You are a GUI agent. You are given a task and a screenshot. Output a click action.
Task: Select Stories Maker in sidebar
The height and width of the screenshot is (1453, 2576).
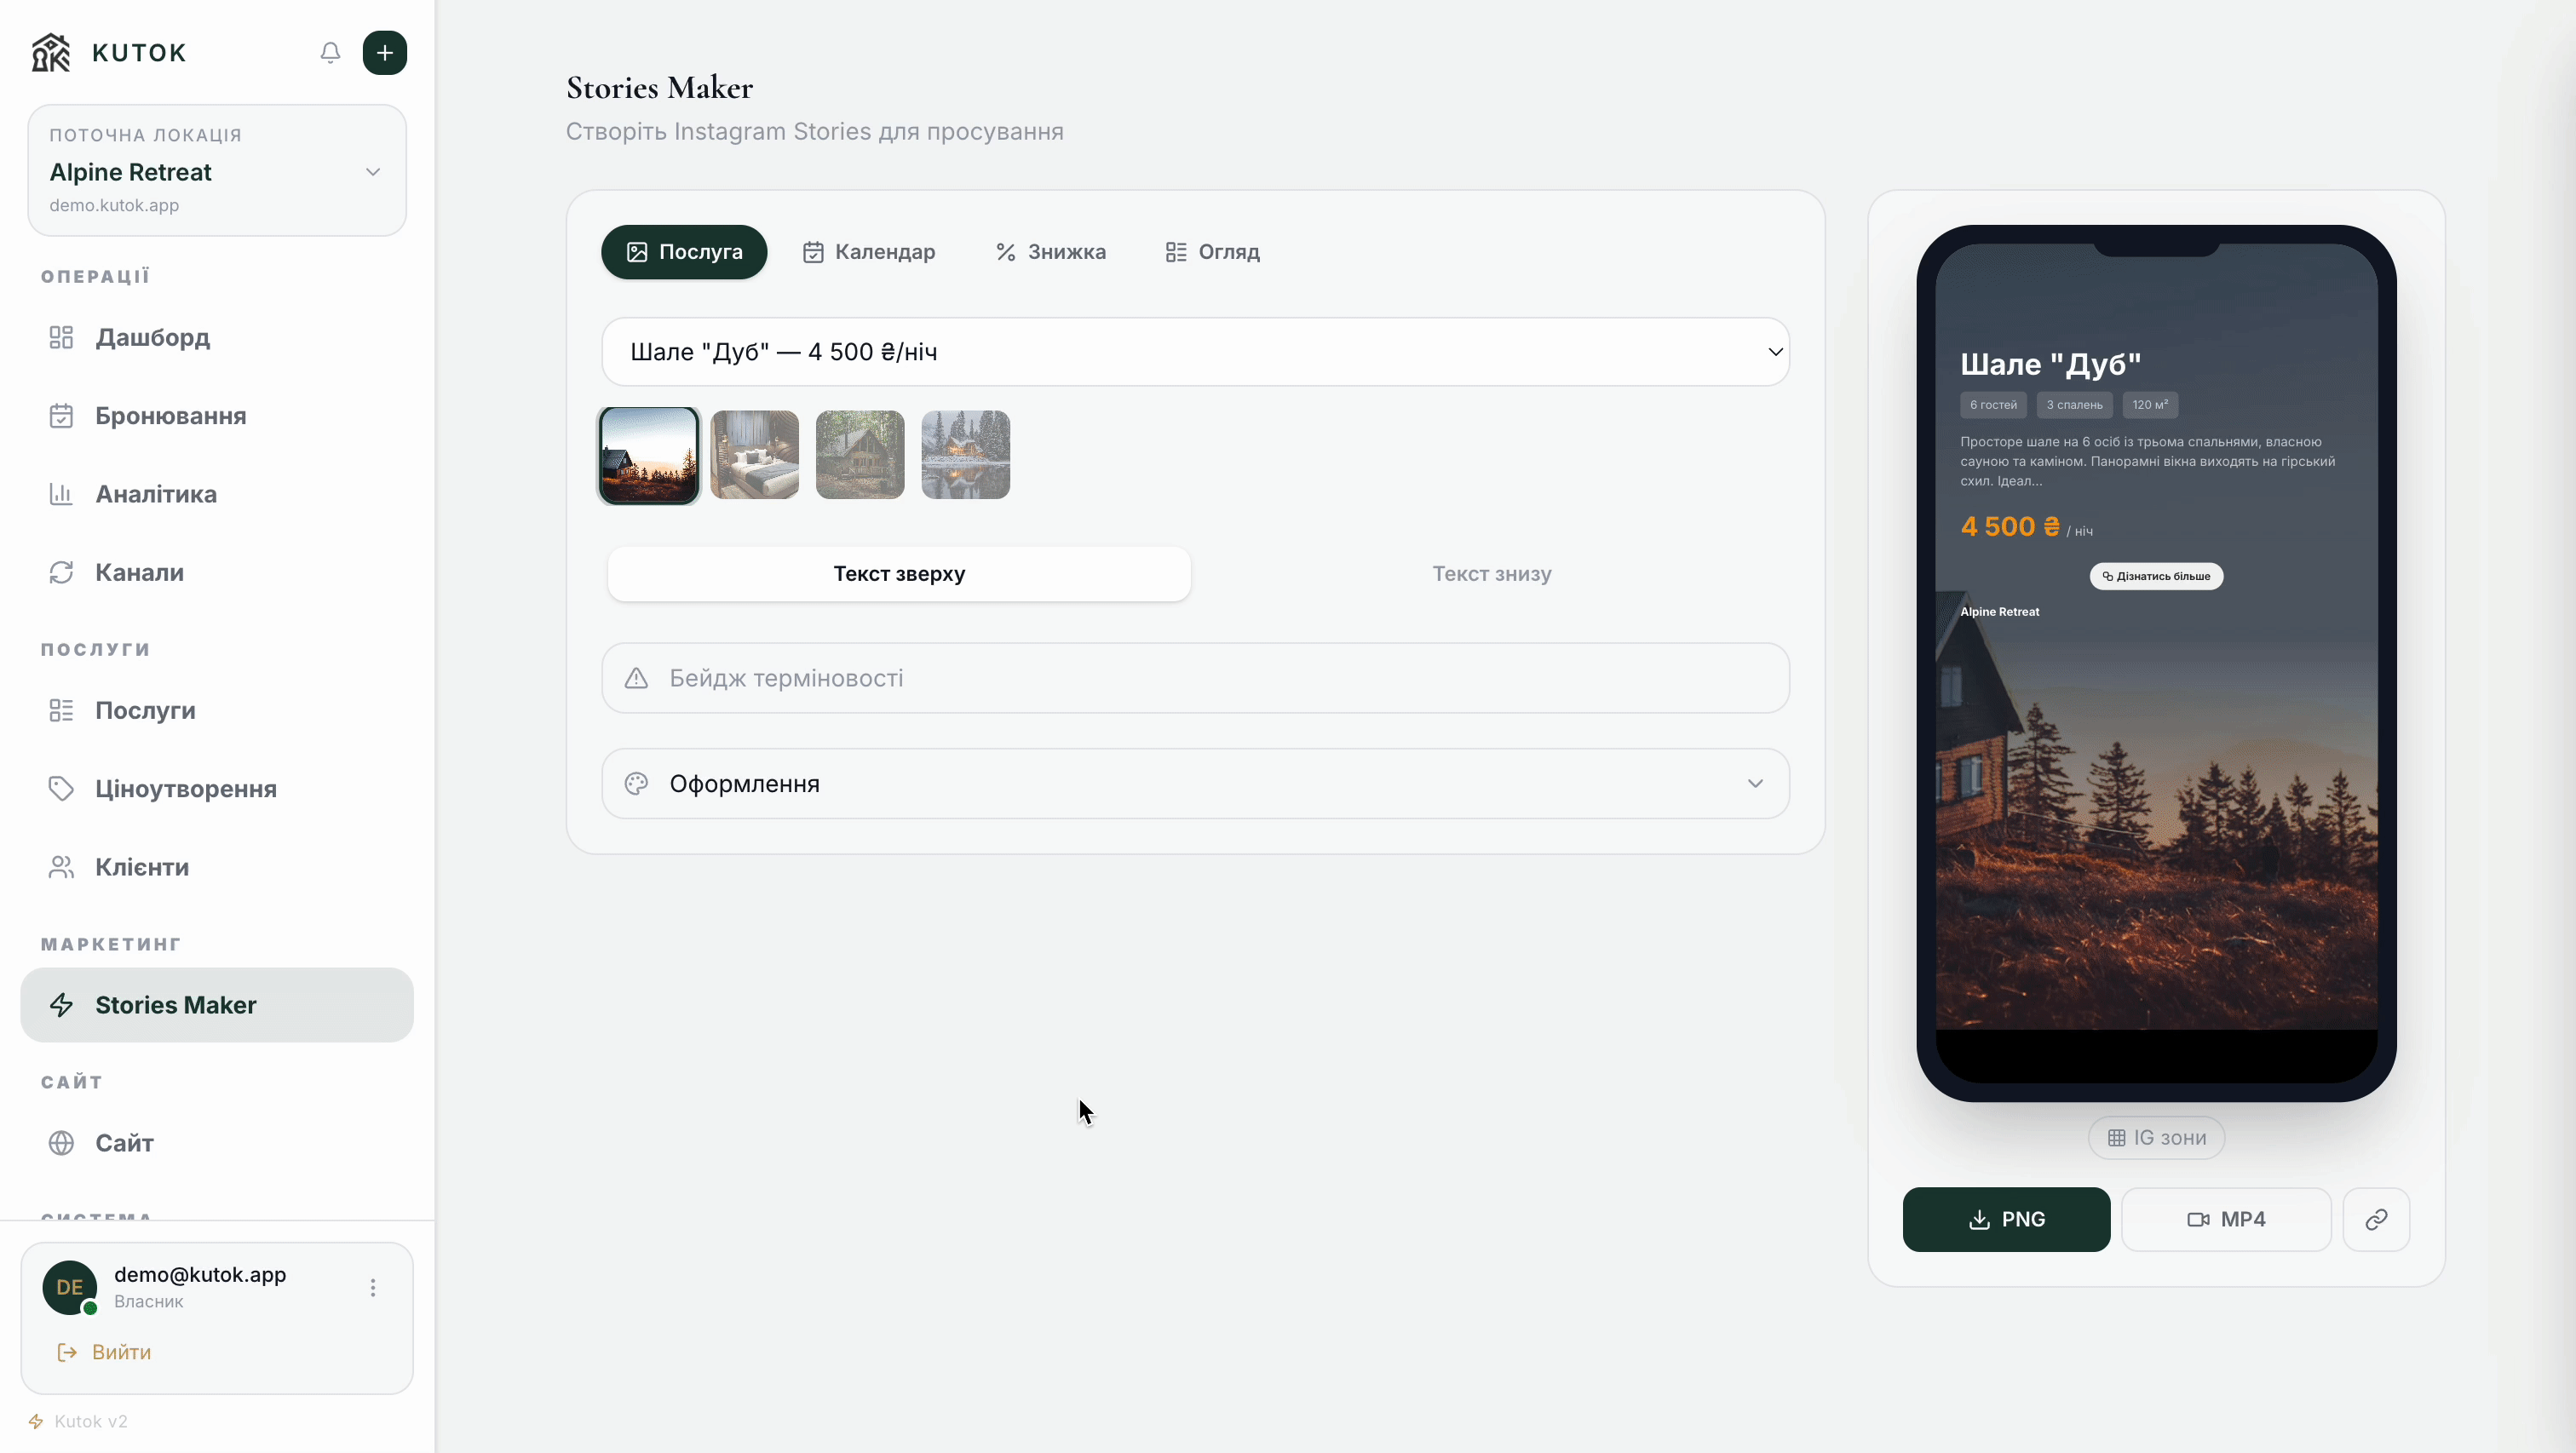click(x=217, y=1005)
